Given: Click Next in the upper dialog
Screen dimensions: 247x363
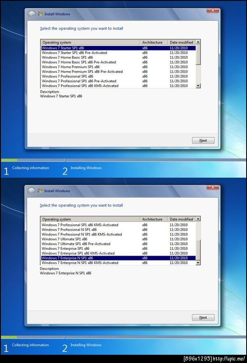Looking at the screenshot, I should click(203, 140).
